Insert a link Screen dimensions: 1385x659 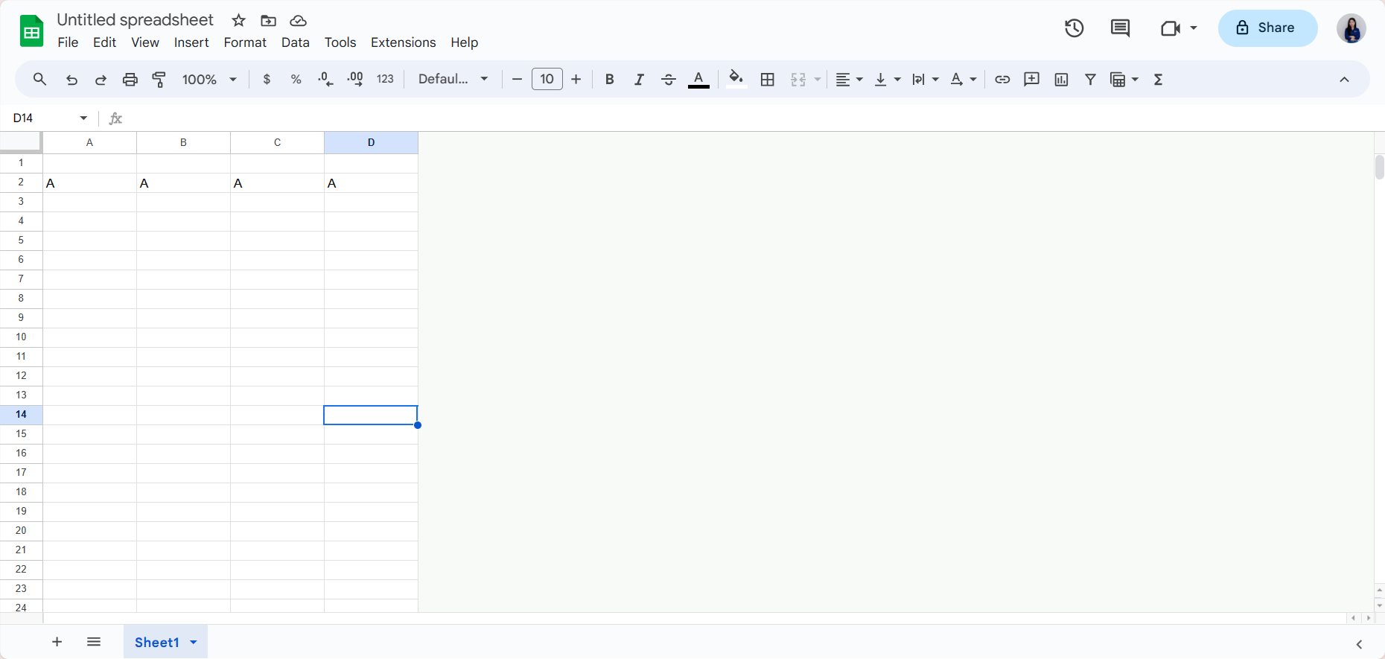(1002, 79)
